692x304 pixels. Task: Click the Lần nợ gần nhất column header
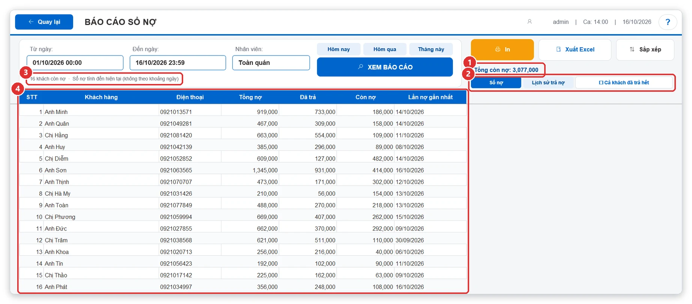click(x=430, y=97)
